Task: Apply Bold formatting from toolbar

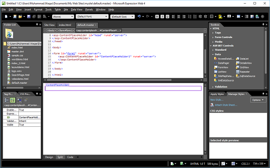Action: point(157,17)
